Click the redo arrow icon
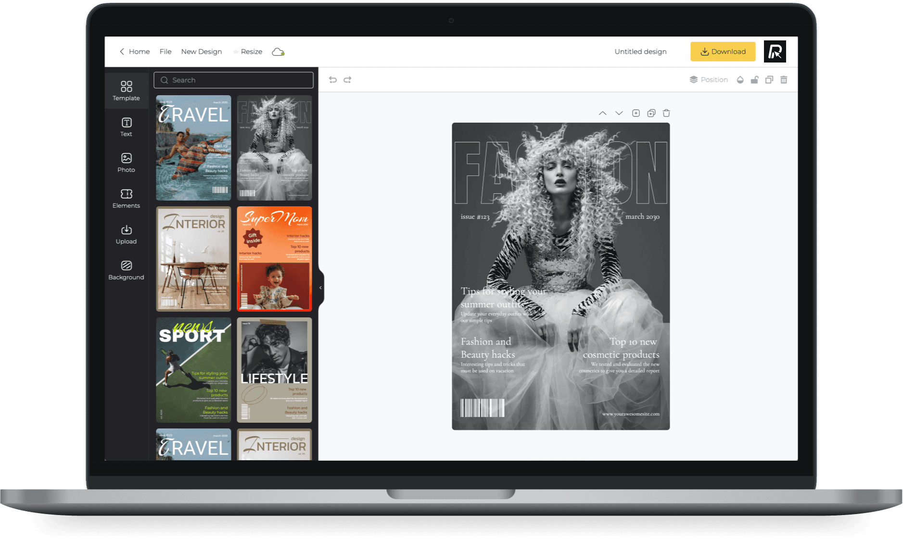Image resolution: width=903 pixels, height=541 pixels. coord(347,80)
